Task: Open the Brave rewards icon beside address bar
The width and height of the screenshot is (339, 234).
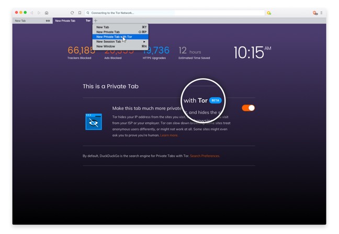Action: tap(269, 13)
